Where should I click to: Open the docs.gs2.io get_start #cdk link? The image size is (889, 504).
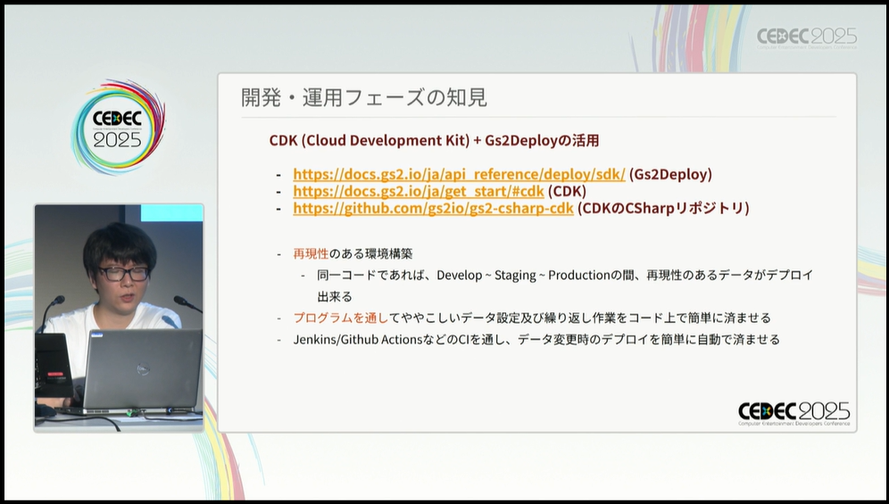(x=419, y=191)
